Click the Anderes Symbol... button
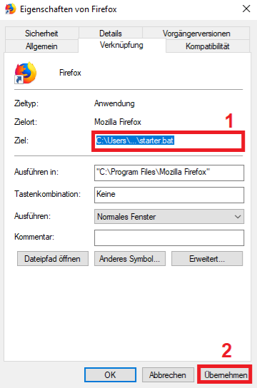257x388 pixels. [x=130, y=259]
